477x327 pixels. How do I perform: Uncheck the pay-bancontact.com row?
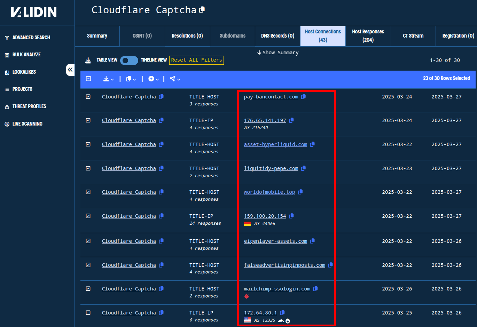click(88, 97)
